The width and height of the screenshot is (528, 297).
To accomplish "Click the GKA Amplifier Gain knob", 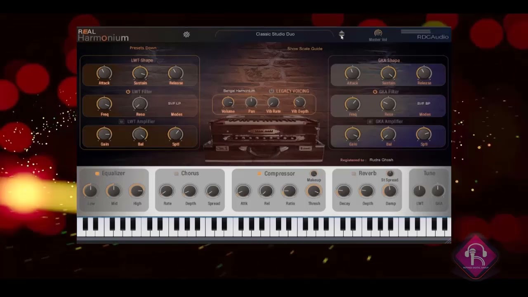I will pyautogui.click(x=352, y=134).
